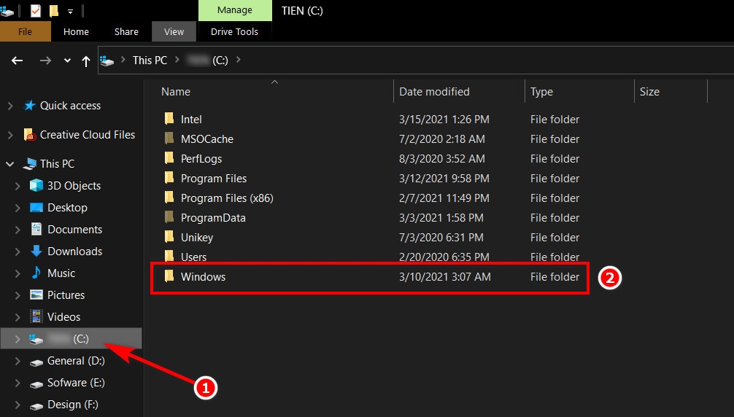Select the Program Files (x86) folder icon
734x417 pixels.
tap(169, 198)
